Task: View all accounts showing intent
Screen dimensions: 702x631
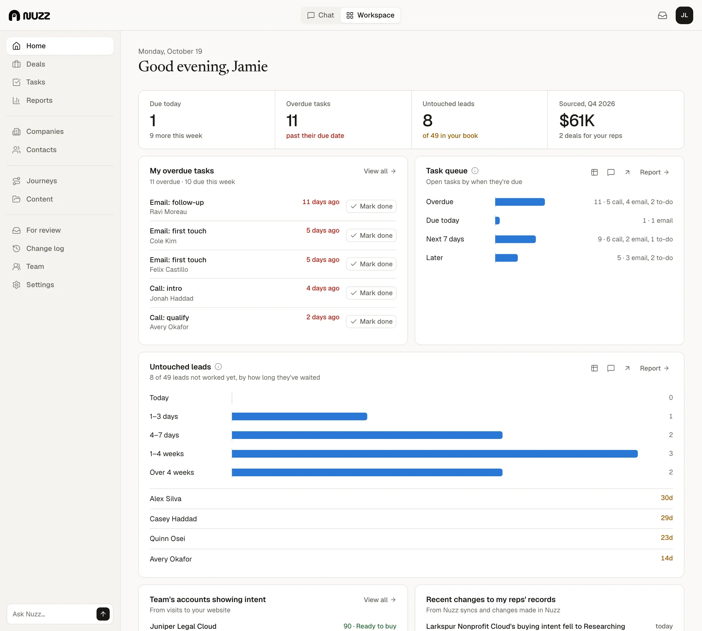Action: [x=380, y=600]
